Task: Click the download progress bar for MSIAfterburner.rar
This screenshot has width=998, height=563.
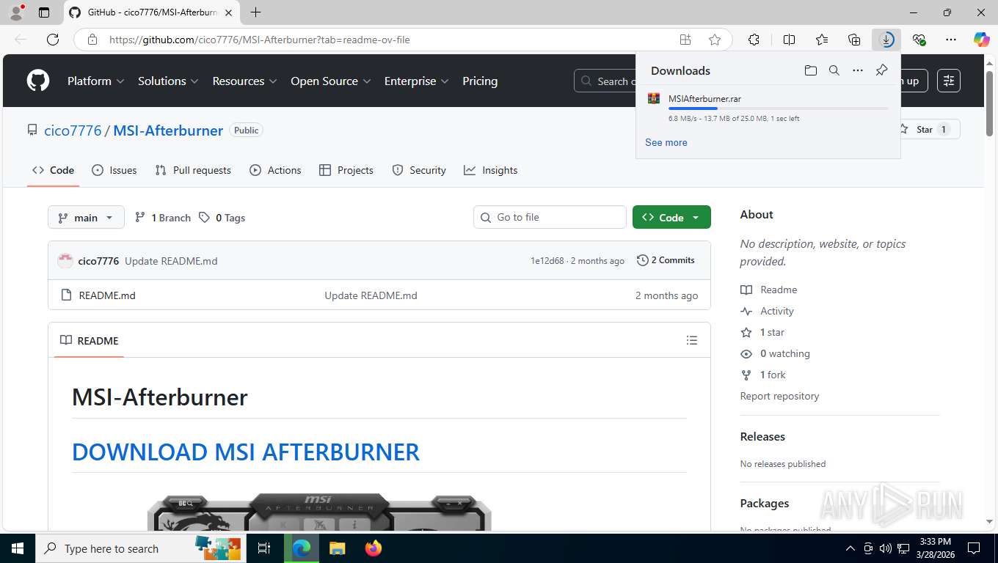Action: [x=778, y=108]
